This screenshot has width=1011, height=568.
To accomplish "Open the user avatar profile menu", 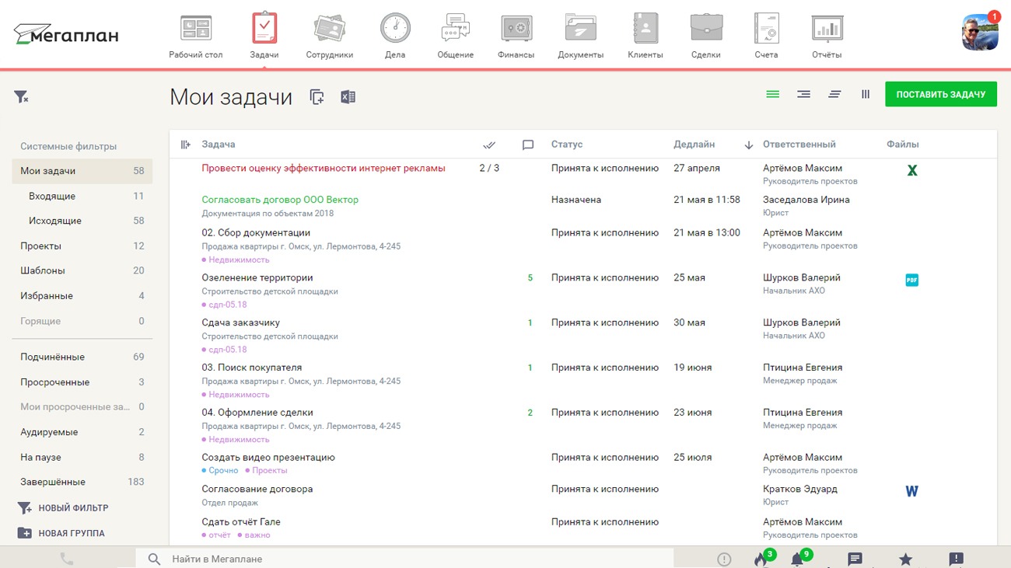I will pyautogui.click(x=979, y=32).
